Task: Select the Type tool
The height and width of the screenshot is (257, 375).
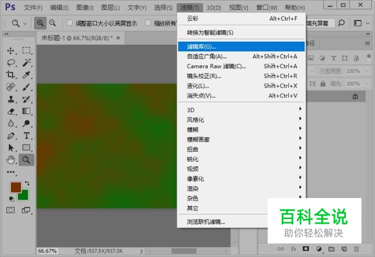Action: pos(27,136)
